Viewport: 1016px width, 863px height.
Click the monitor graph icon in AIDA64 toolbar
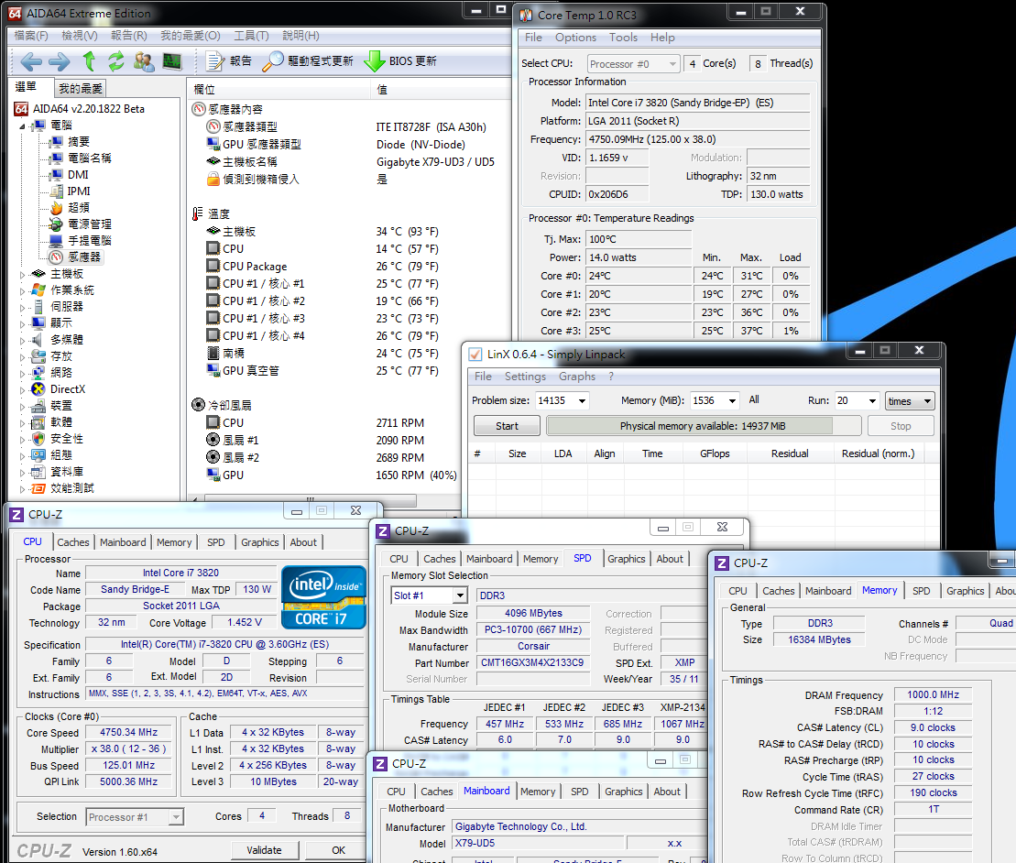tap(171, 61)
